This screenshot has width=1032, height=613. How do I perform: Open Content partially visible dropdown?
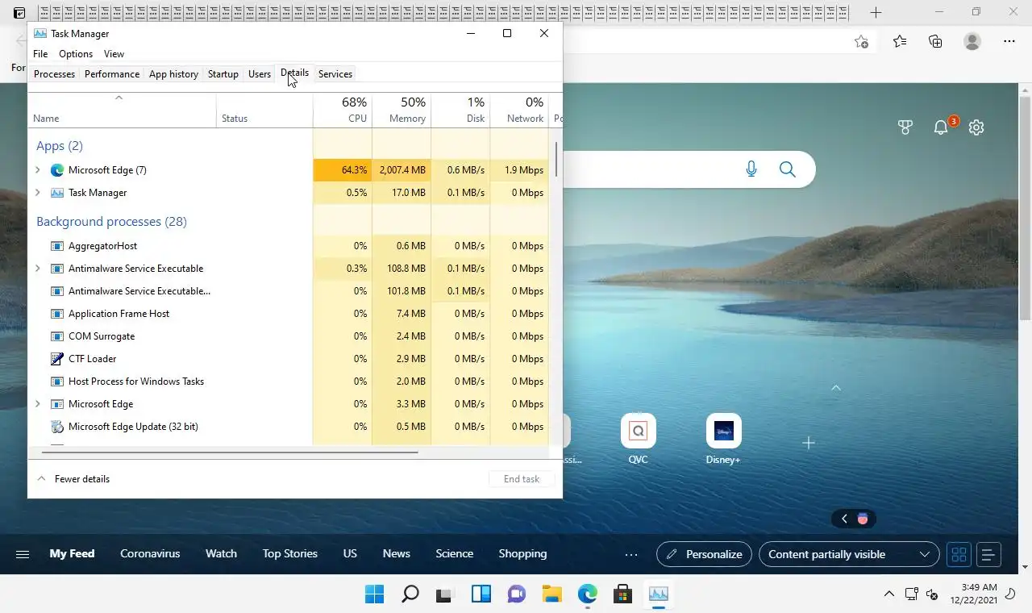tap(849, 554)
